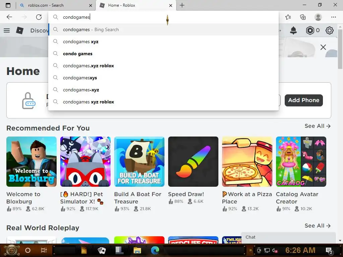
Task: Open Task View icon on taskbar
Action: pos(44,250)
